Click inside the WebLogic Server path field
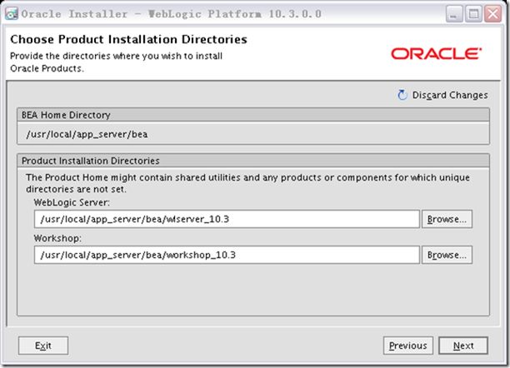Screen dimensions: 510x368 227,219
